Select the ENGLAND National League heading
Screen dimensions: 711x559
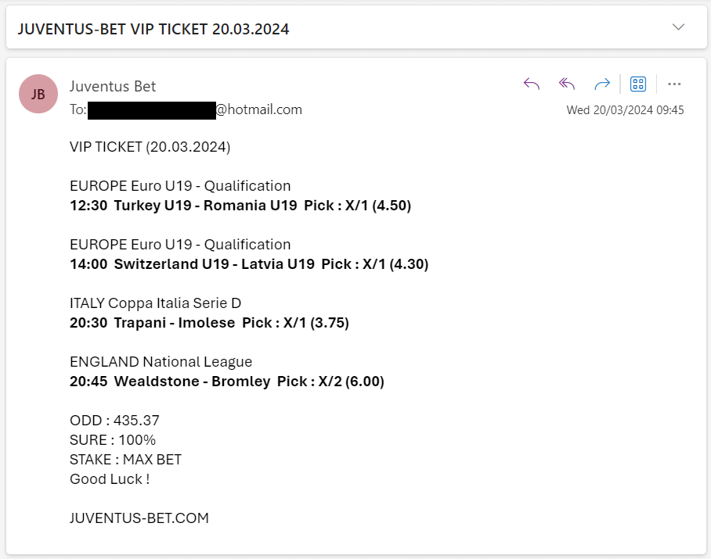(x=161, y=362)
